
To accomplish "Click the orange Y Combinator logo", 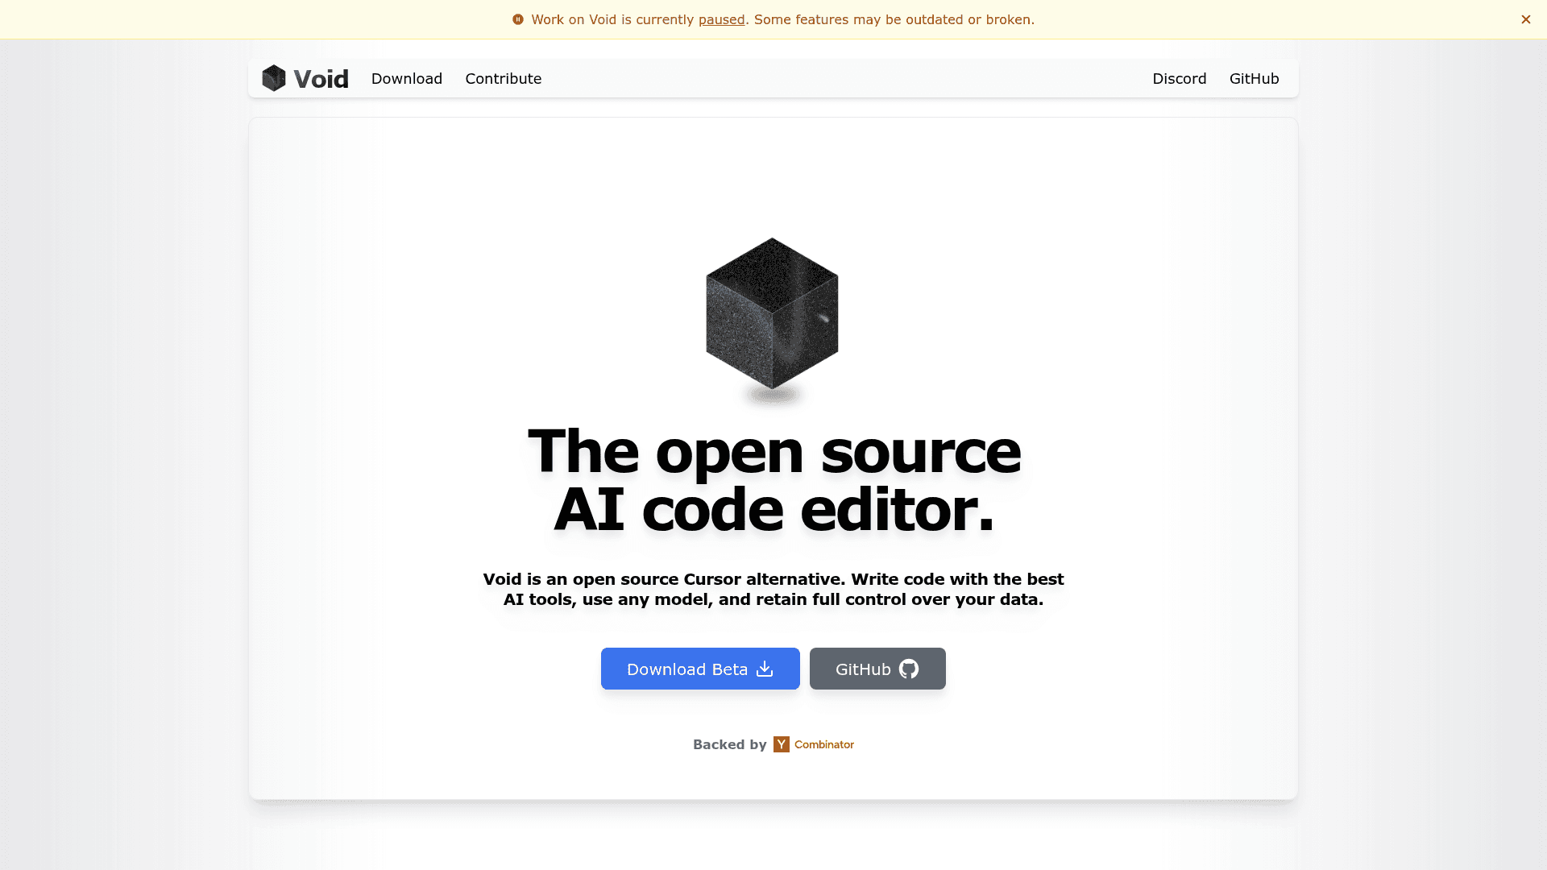I will 782,744.
